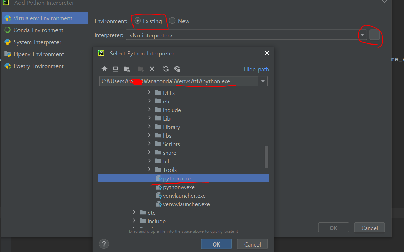Expand the share folder
The height and width of the screenshot is (252, 404).
pyautogui.click(x=149, y=152)
